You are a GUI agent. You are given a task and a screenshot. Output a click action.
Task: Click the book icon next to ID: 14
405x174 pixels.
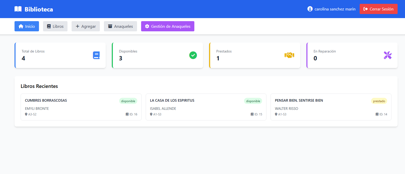pos(377,114)
